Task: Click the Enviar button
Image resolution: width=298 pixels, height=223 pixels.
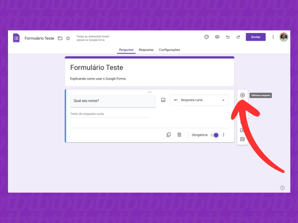Action: (256, 37)
